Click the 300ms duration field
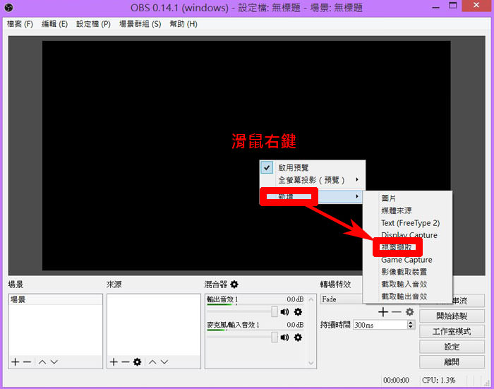This screenshot has height=389, width=494. [380, 325]
